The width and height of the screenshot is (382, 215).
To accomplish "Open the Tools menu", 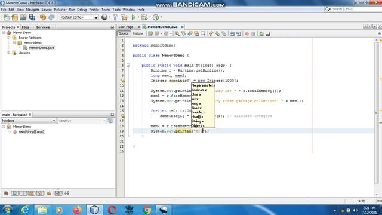I will tap(116, 10).
